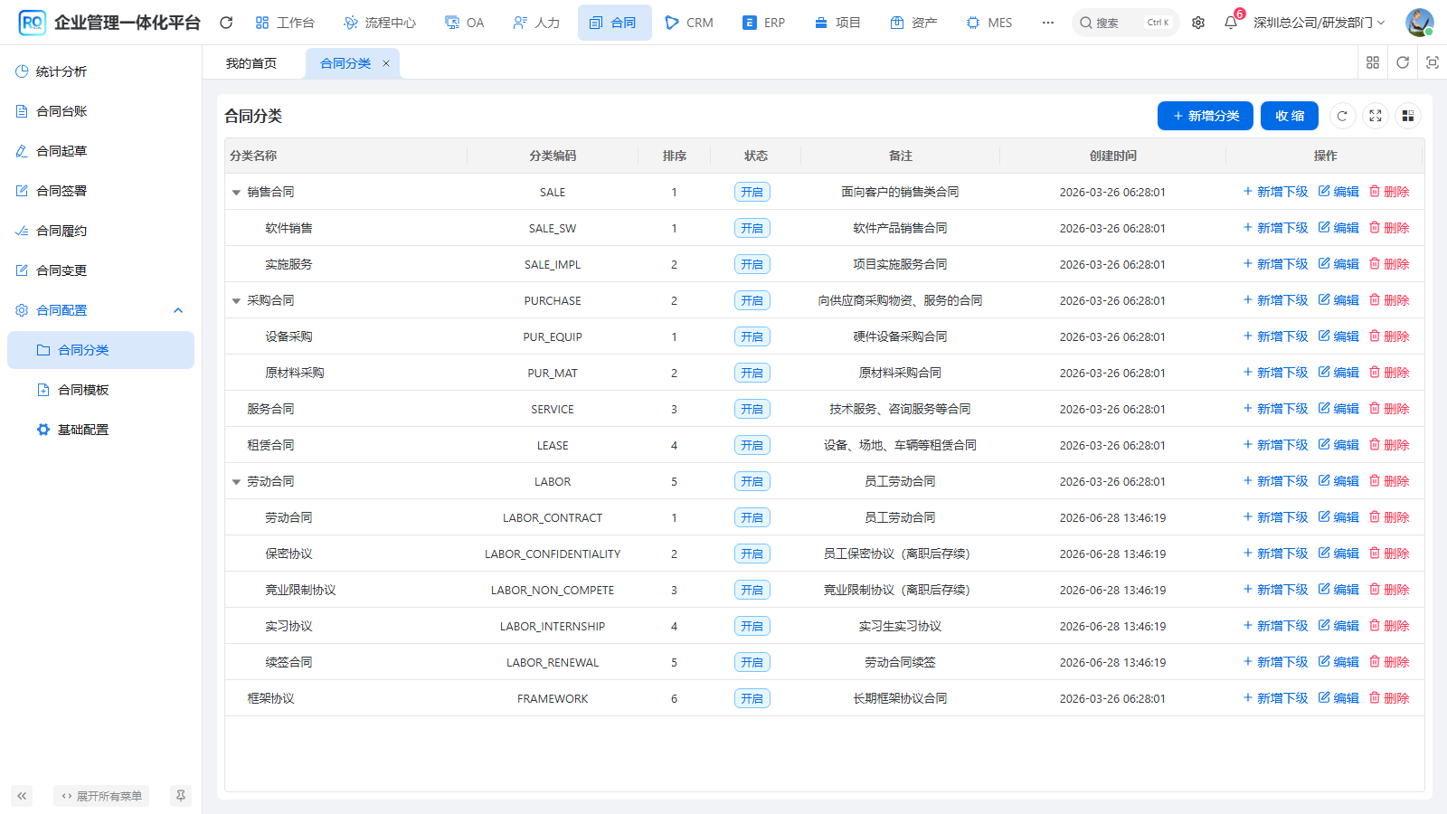The height and width of the screenshot is (814, 1447).
Task: Open the notification bell with badge
Action: point(1231,23)
